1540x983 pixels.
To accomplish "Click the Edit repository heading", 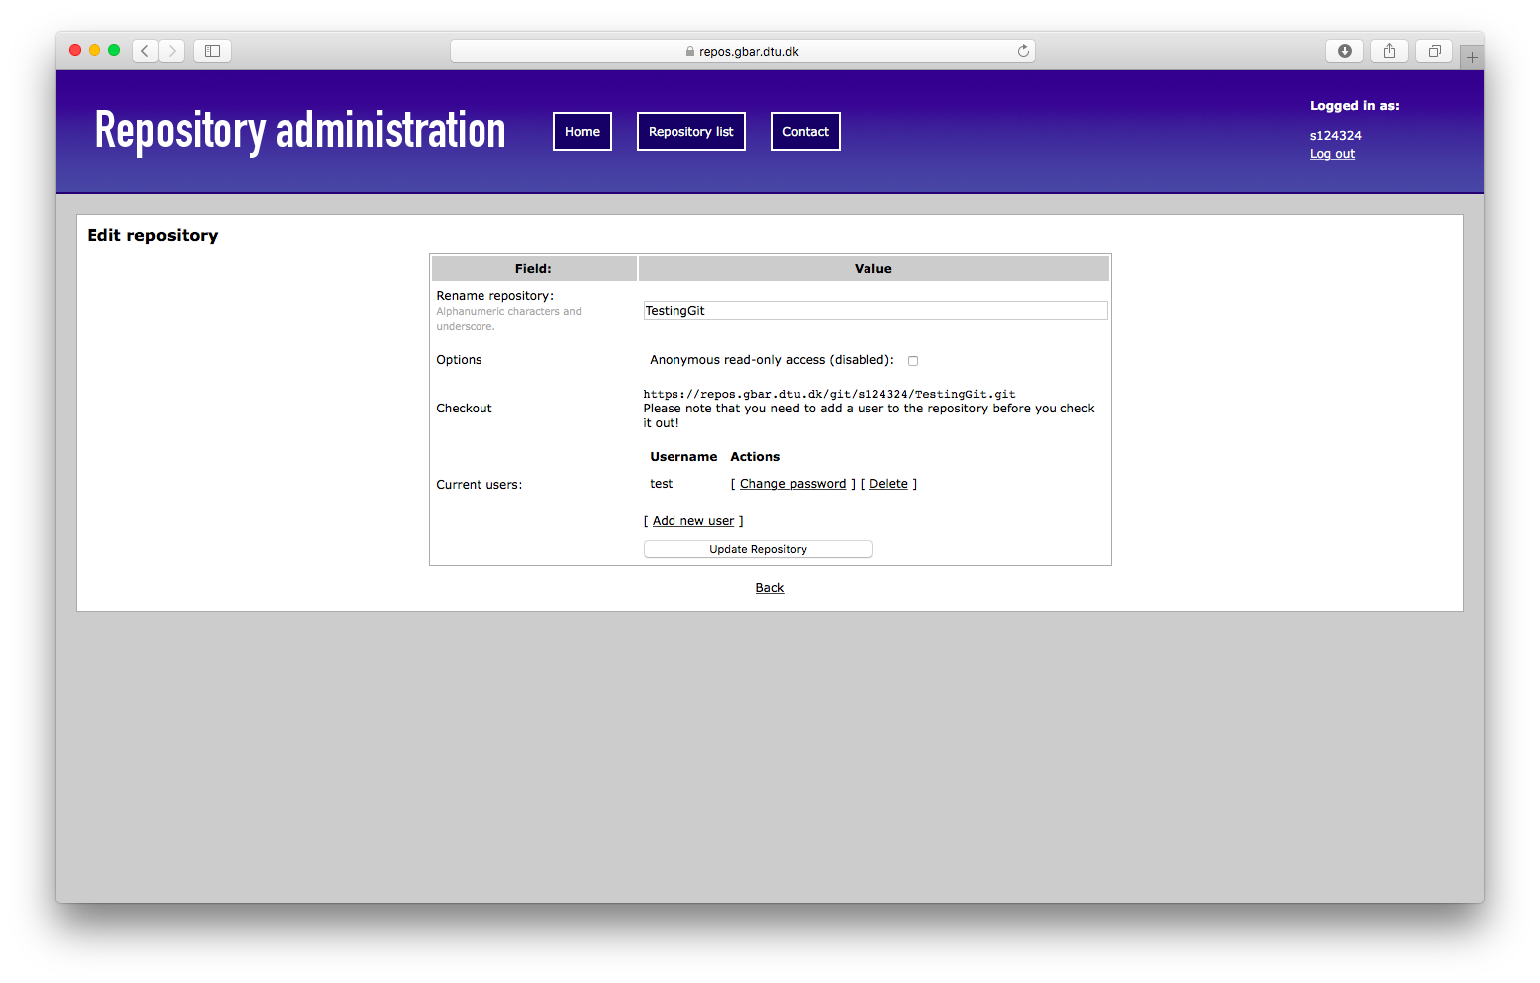I will 152,236.
